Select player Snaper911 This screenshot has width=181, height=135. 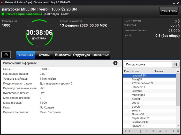pos(149,87)
